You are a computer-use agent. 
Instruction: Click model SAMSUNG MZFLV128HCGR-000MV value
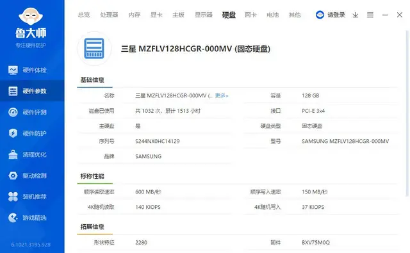[x=345, y=141]
